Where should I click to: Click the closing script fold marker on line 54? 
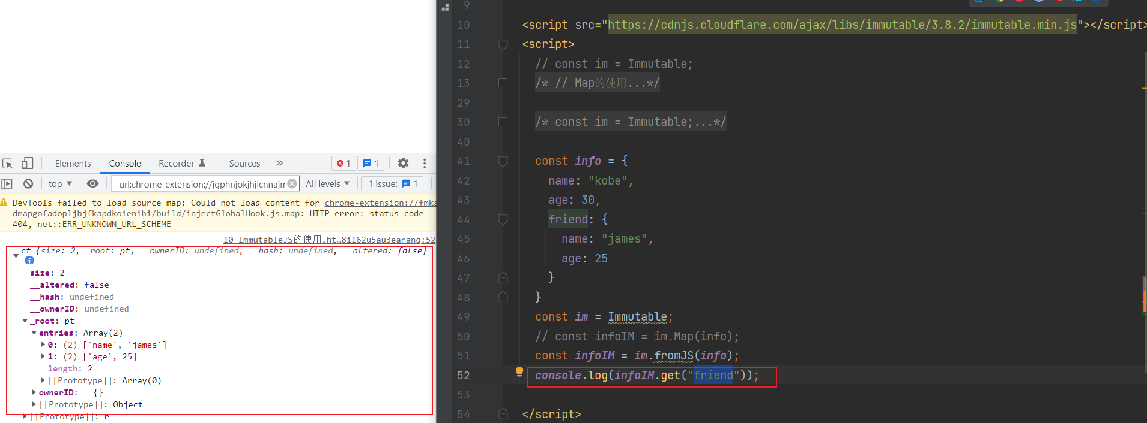[x=503, y=414]
